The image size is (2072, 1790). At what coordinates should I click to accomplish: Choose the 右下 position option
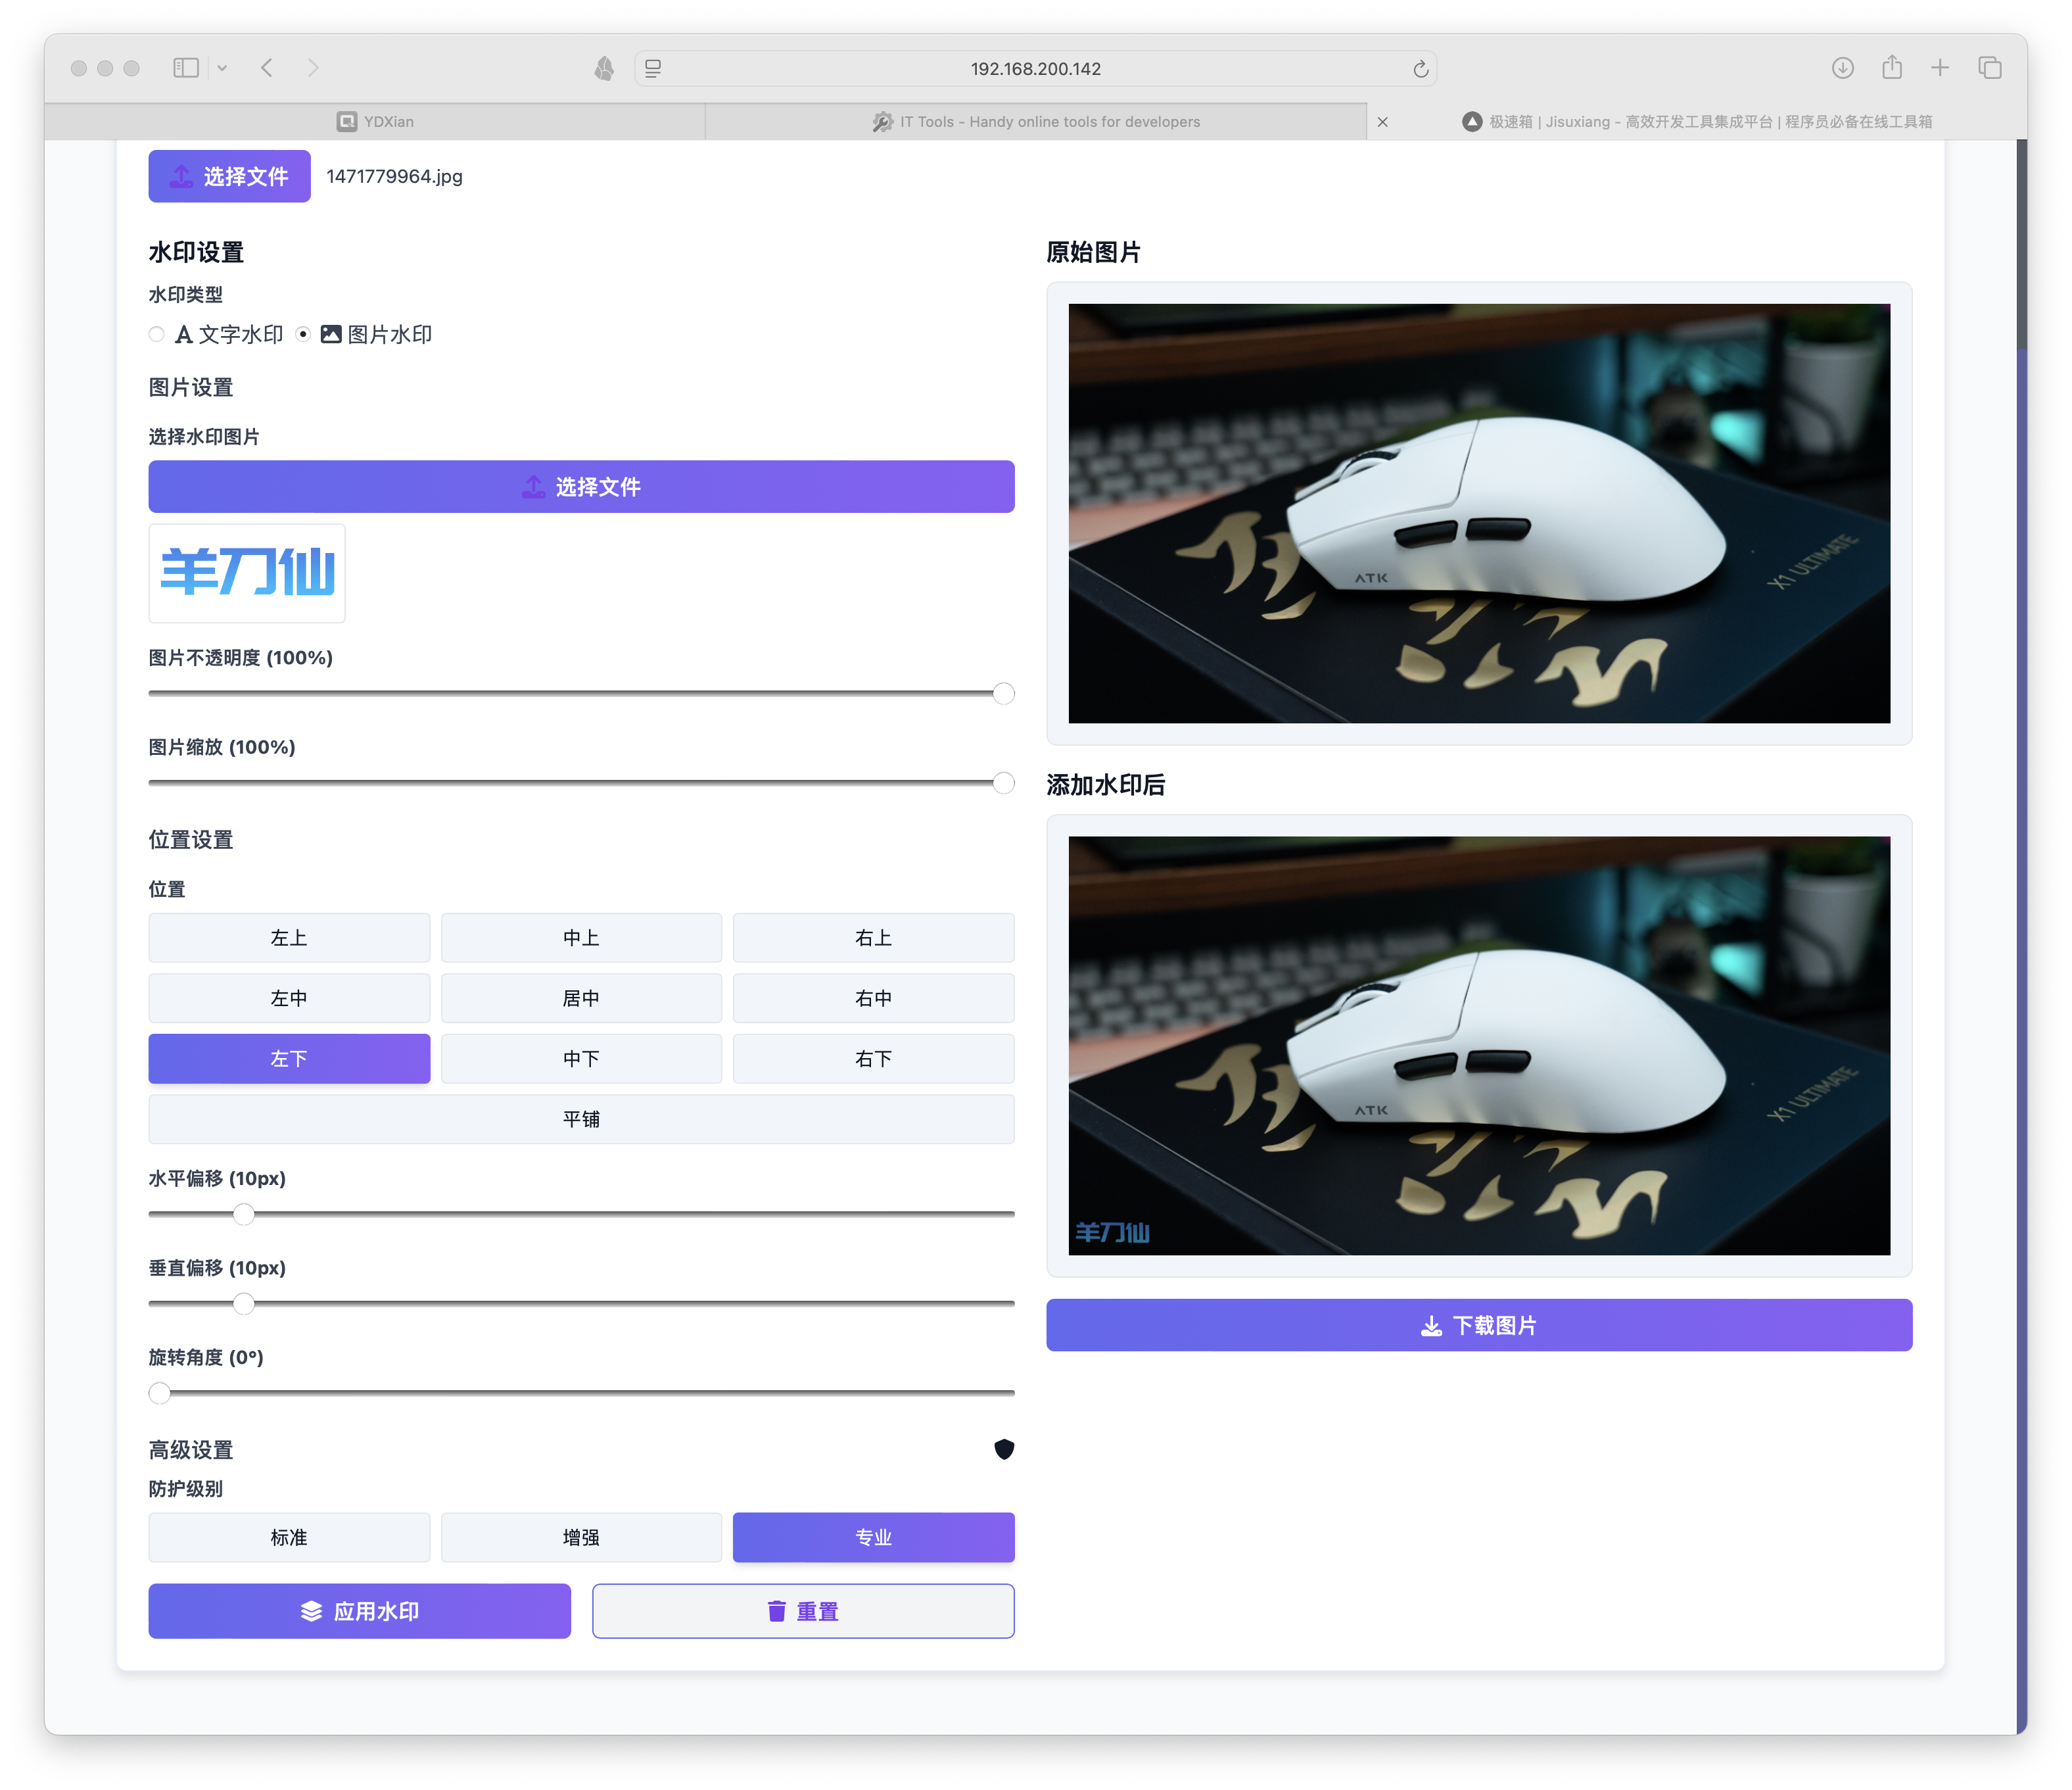coord(873,1059)
